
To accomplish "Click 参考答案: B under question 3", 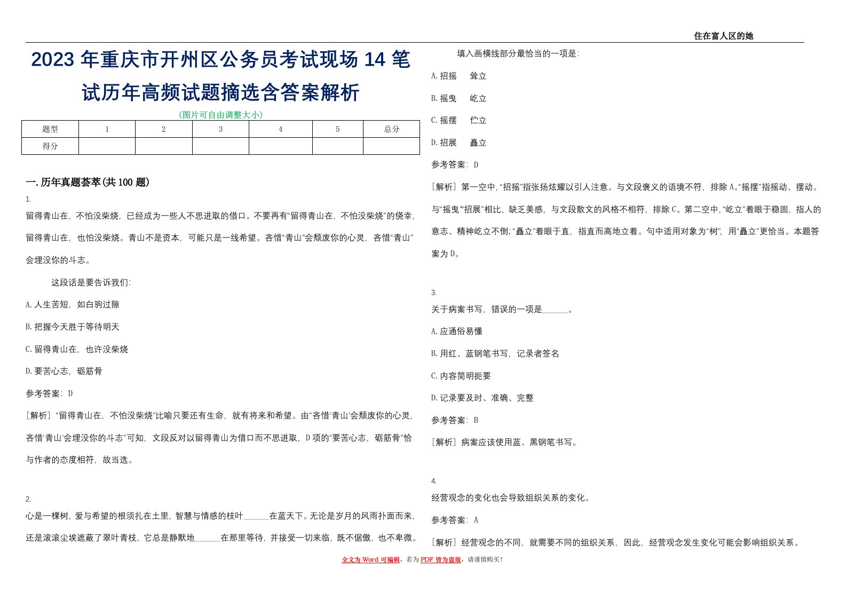I will (x=455, y=420).
